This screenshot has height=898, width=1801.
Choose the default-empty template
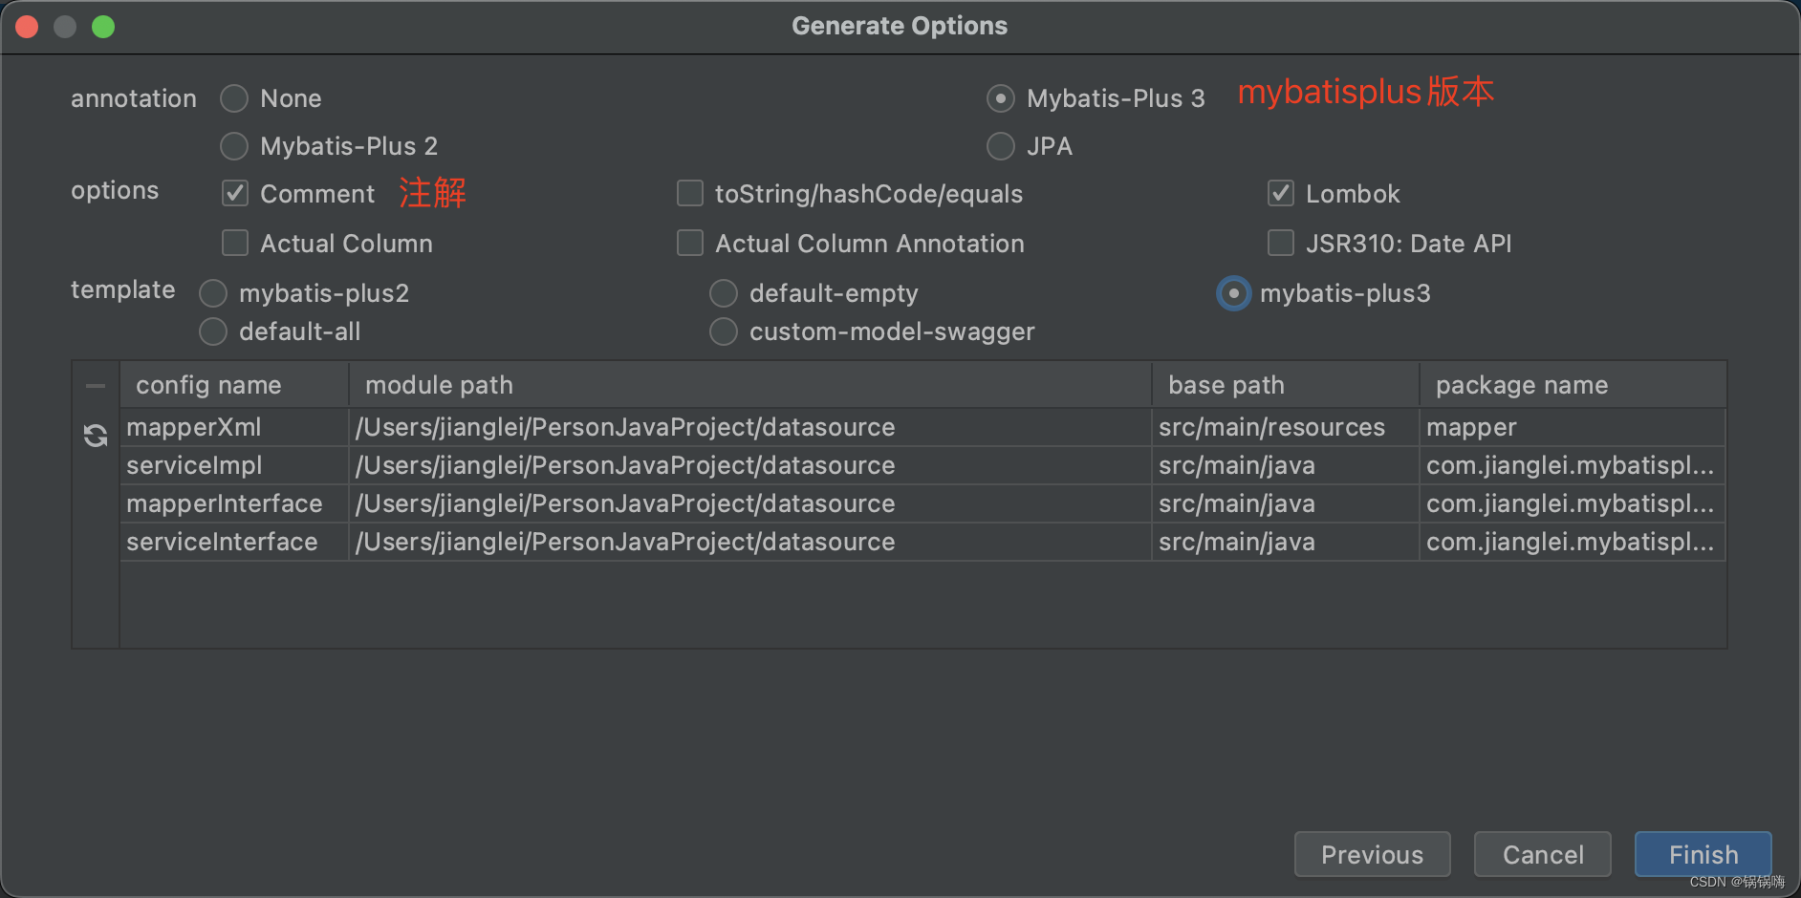click(x=724, y=293)
